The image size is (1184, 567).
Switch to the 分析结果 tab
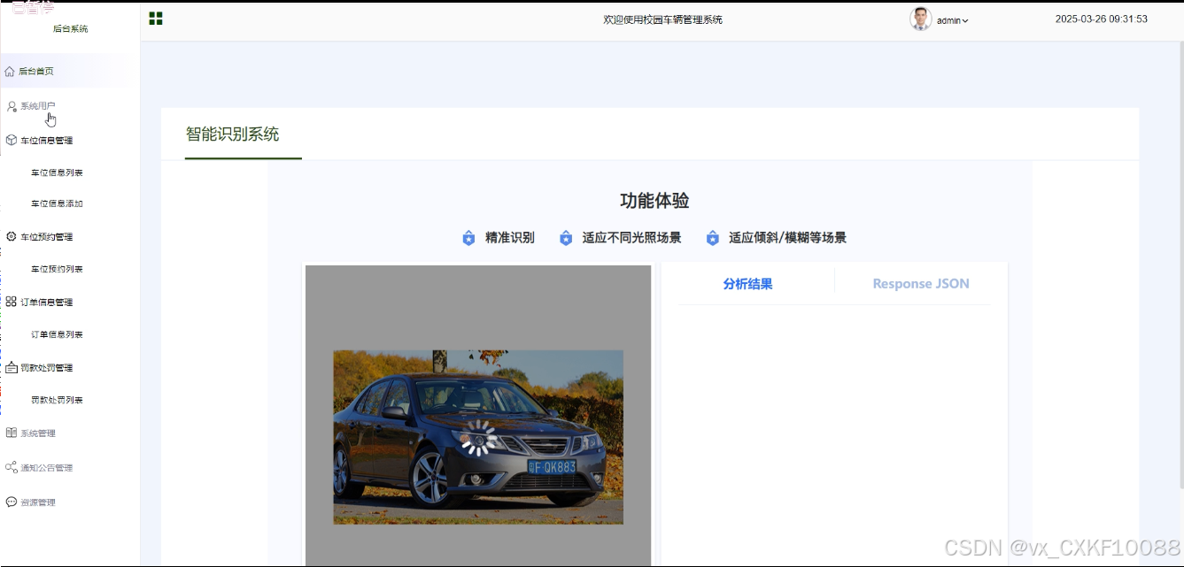point(747,283)
